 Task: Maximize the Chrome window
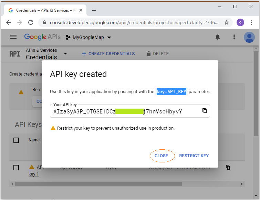pos(235,7)
